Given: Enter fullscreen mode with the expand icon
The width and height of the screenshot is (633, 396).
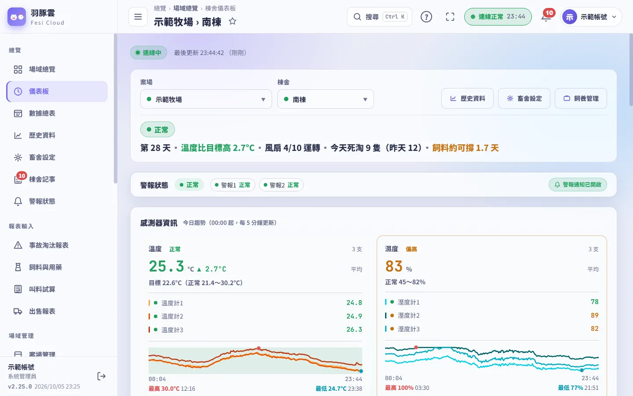Looking at the screenshot, I should [x=450, y=17].
